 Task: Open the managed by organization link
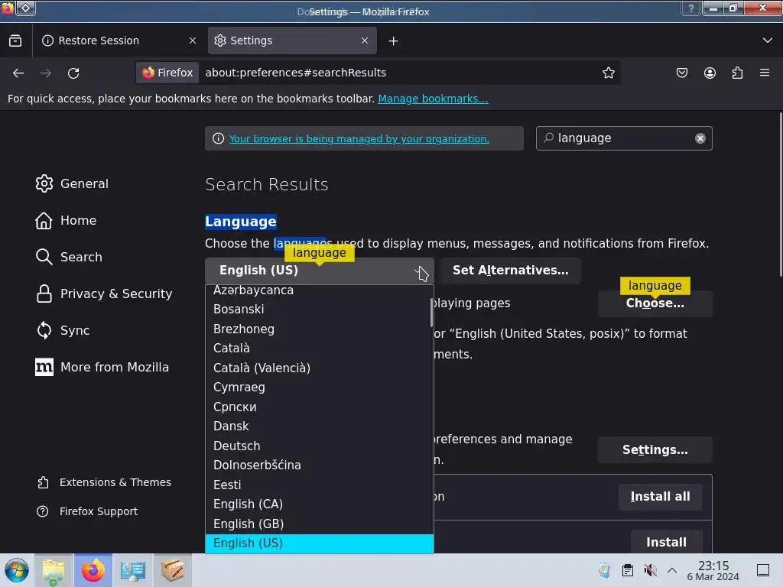click(x=359, y=139)
